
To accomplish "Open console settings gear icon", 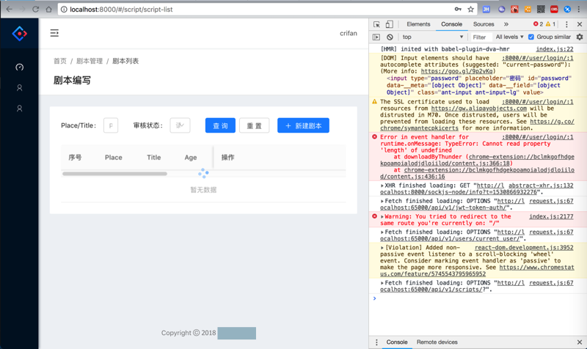I will click(x=580, y=37).
